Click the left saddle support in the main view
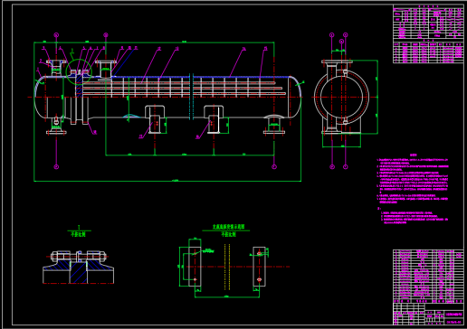 coord(155,119)
